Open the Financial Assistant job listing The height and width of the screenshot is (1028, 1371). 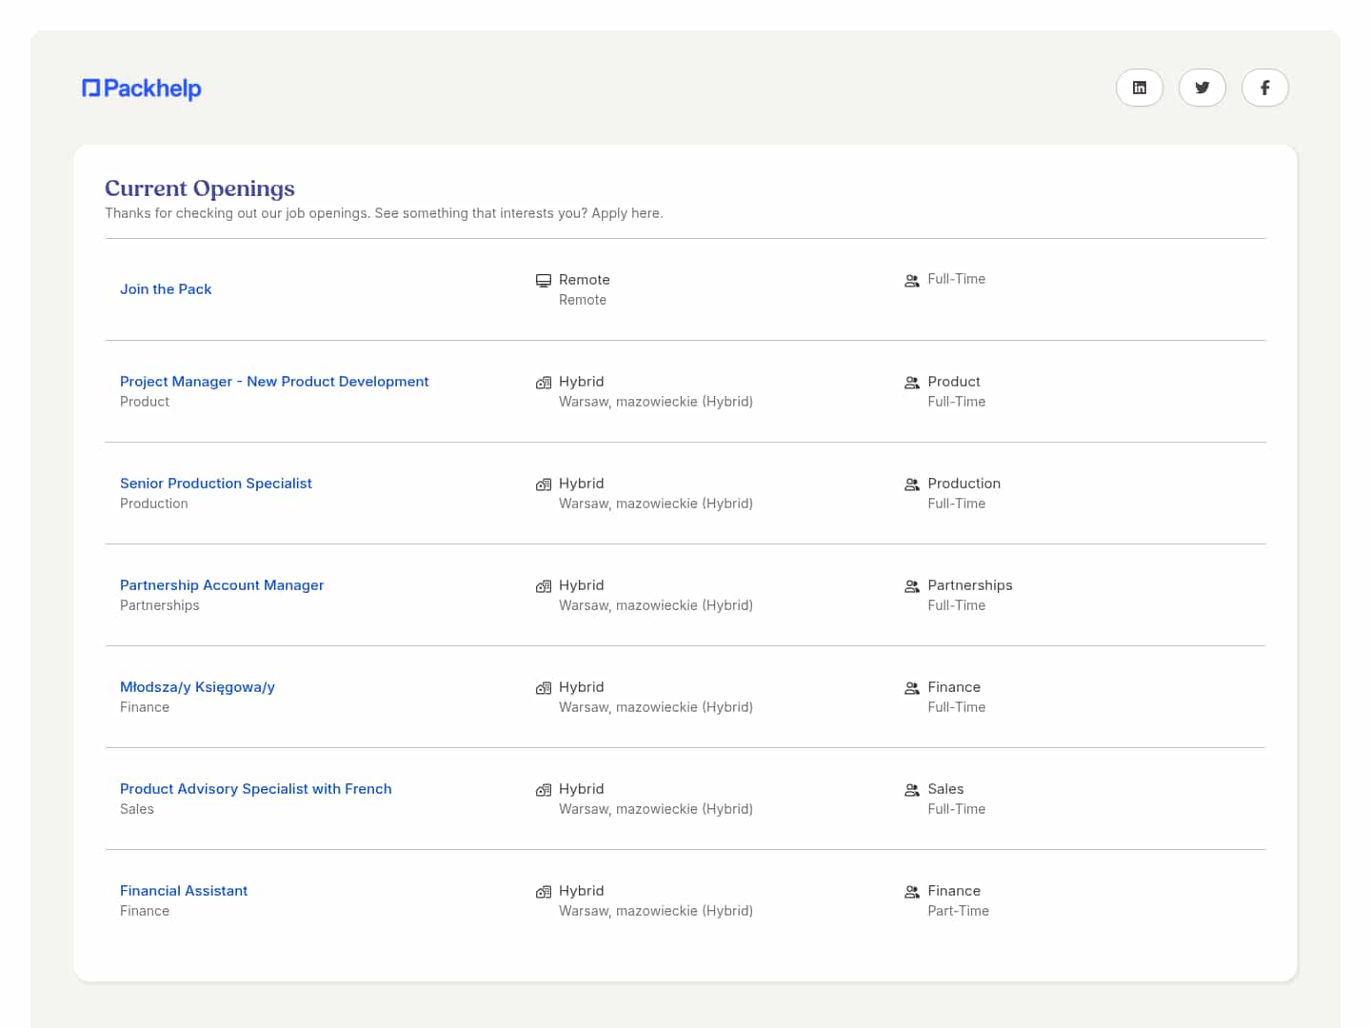pyautogui.click(x=184, y=891)
